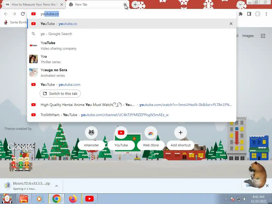Click the browser Forward arrow
The height and width of the screenshot is (204, 272).
click(x=14, y=14)
